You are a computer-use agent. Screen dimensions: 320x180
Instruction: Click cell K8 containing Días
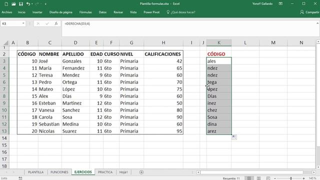tap(219, 96)
